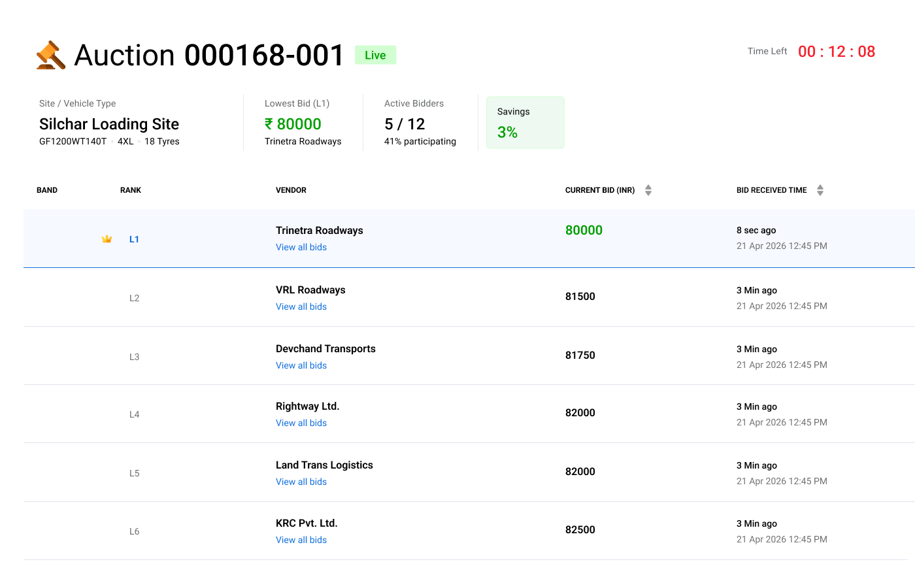
Task: Sort by Bid Received Time arrows
Action: (x=820, y=190)
